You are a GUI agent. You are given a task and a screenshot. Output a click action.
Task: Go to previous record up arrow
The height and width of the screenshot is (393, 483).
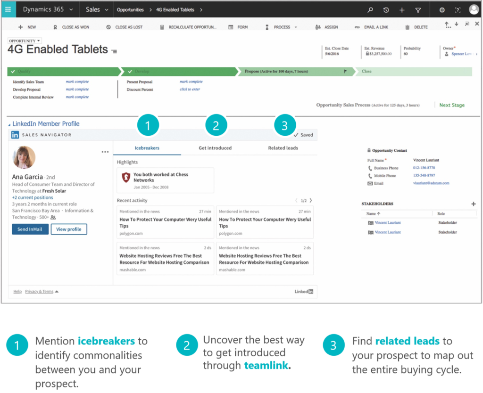click(447, 25)
